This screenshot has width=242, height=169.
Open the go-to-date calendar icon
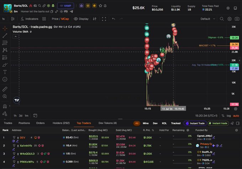click(x=35, y=116)
